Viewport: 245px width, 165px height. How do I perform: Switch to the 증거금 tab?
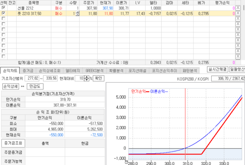(x=28, y=71)
